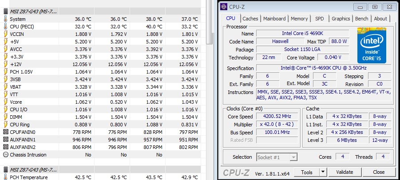Click the CPU-Z title bar app icon

tap(224, 7)
